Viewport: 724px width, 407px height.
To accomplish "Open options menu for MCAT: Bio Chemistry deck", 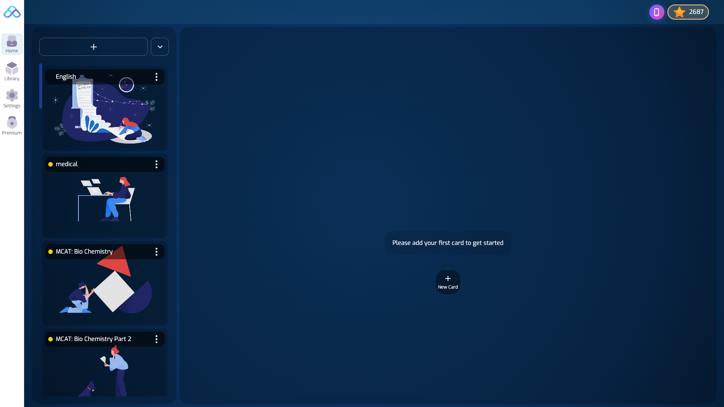I will 157,252.
